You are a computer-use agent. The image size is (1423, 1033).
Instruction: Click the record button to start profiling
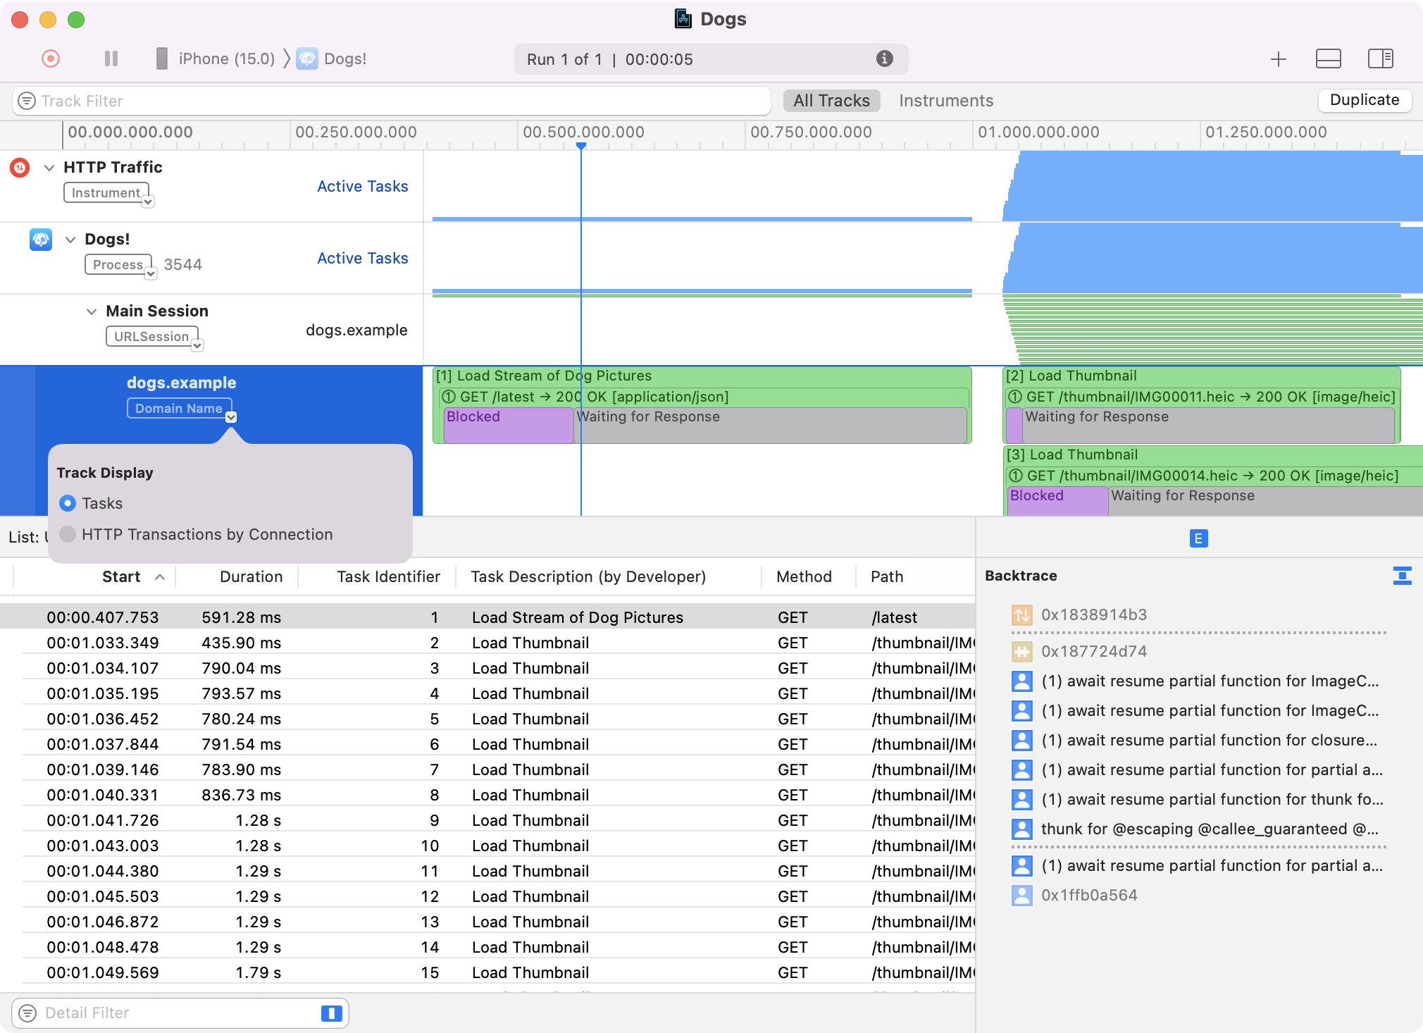click(x=49, y=58)
